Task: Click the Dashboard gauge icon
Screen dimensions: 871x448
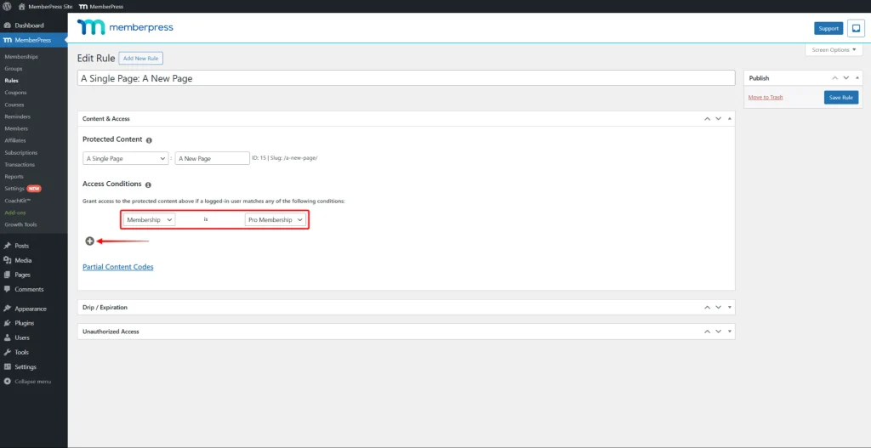Action: pyautogui.click(x=7, y=26)
